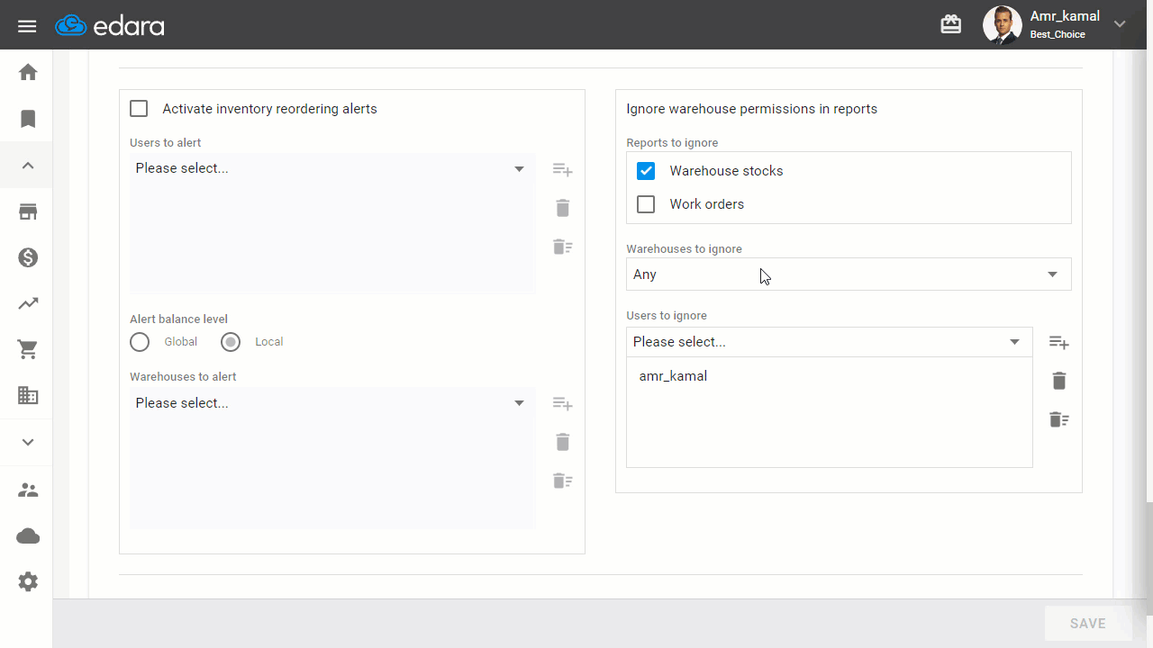This screenshot has height=648, width=1153.
Task: Expand sidebar section with down chevron
Action: point(28,442)
